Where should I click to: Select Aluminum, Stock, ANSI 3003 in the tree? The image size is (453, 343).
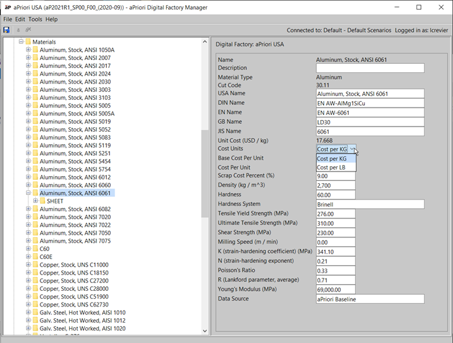pos(75,89)
